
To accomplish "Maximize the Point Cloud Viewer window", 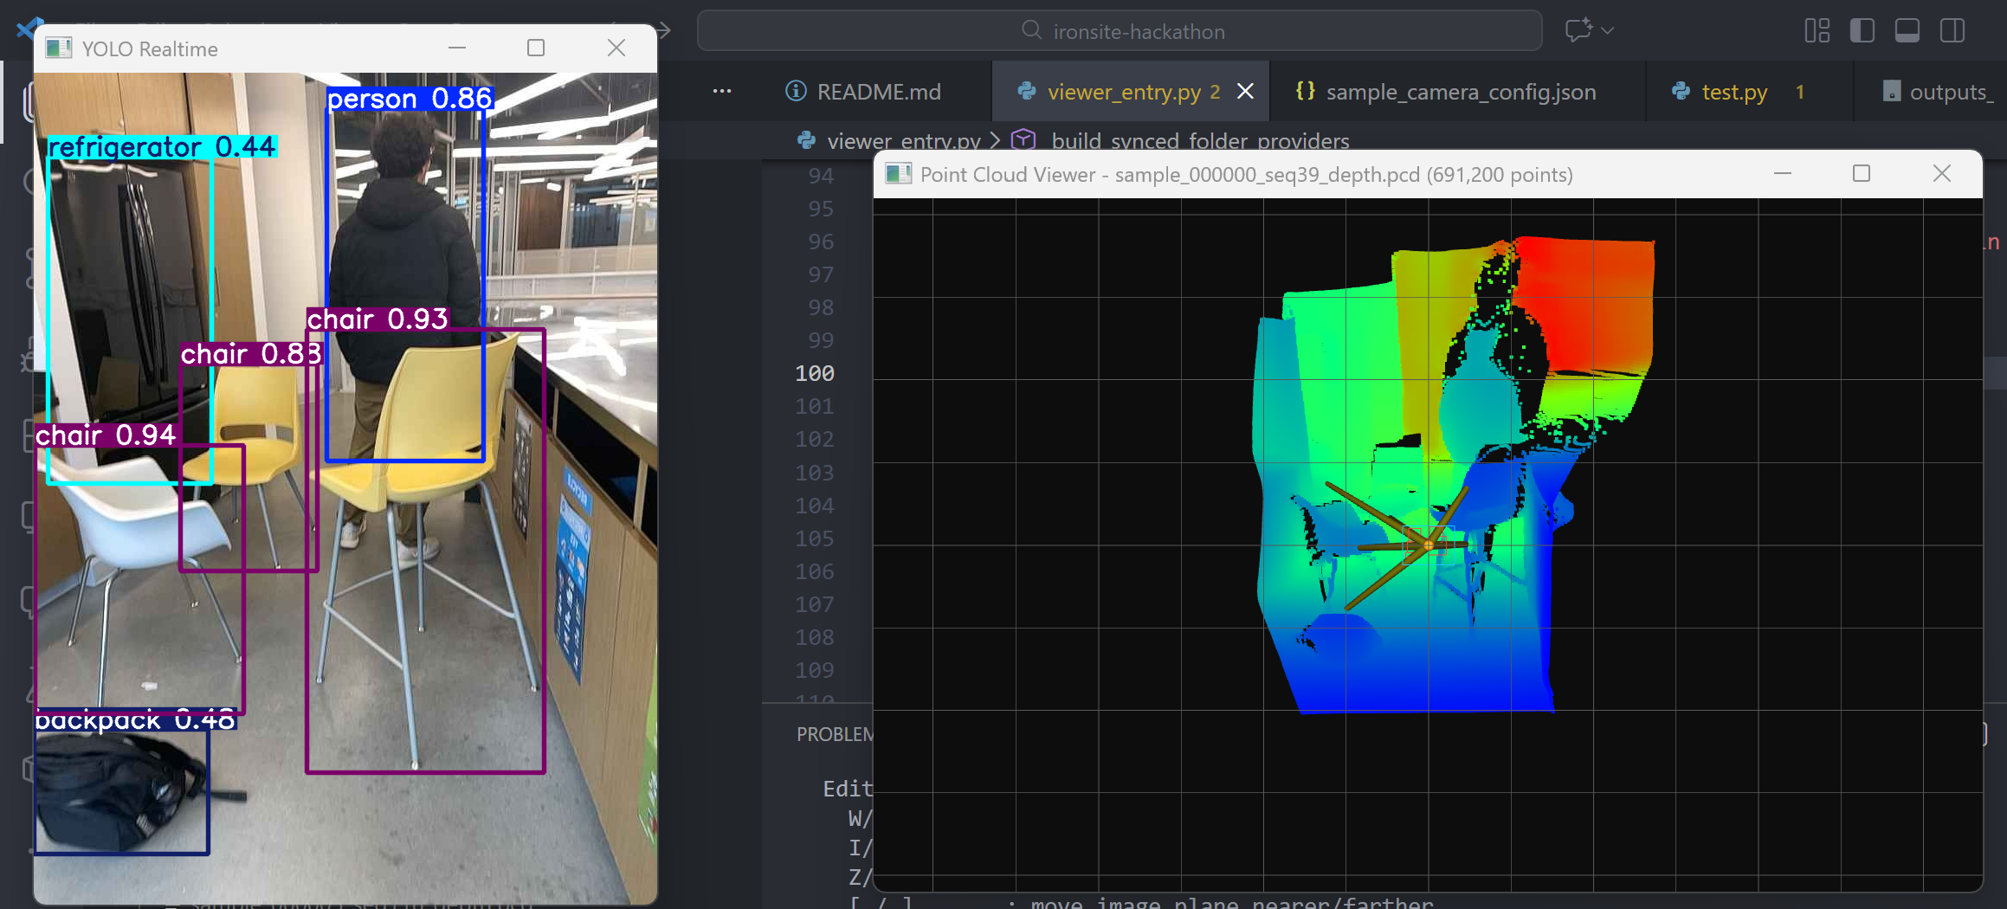I will [1862, 173].
